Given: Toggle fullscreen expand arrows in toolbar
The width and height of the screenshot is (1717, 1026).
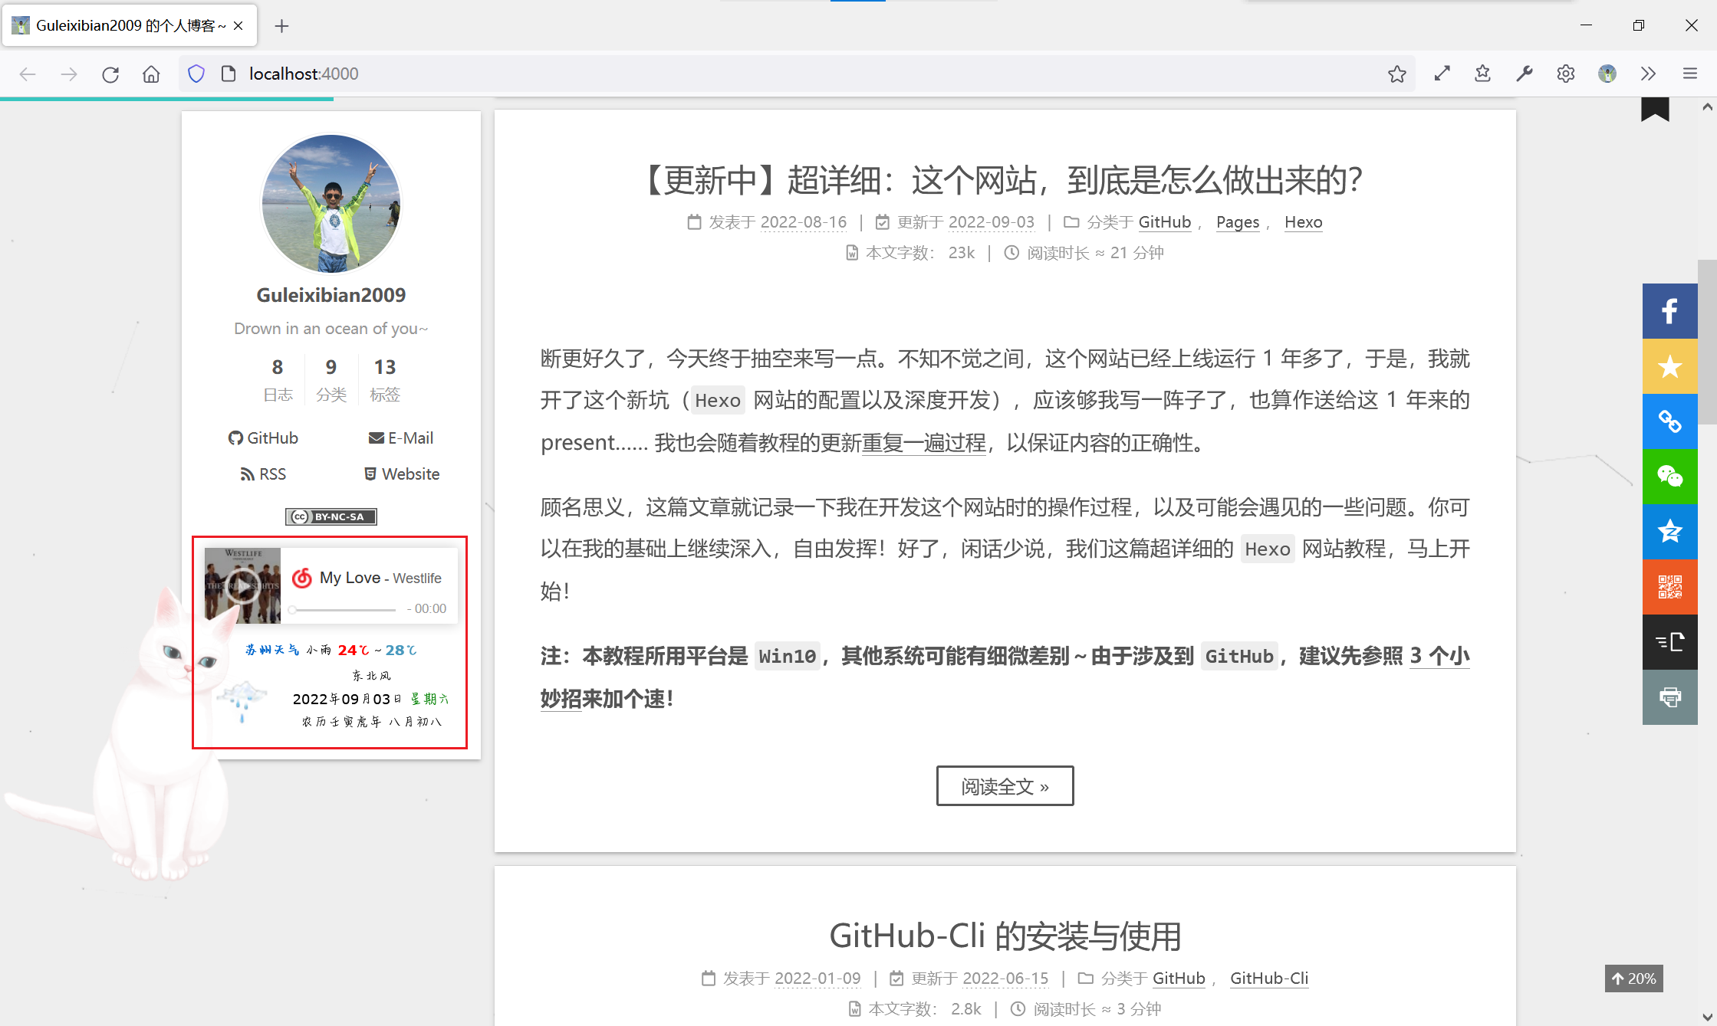Looking at the screenshot, I should [x=1442, y=74].
